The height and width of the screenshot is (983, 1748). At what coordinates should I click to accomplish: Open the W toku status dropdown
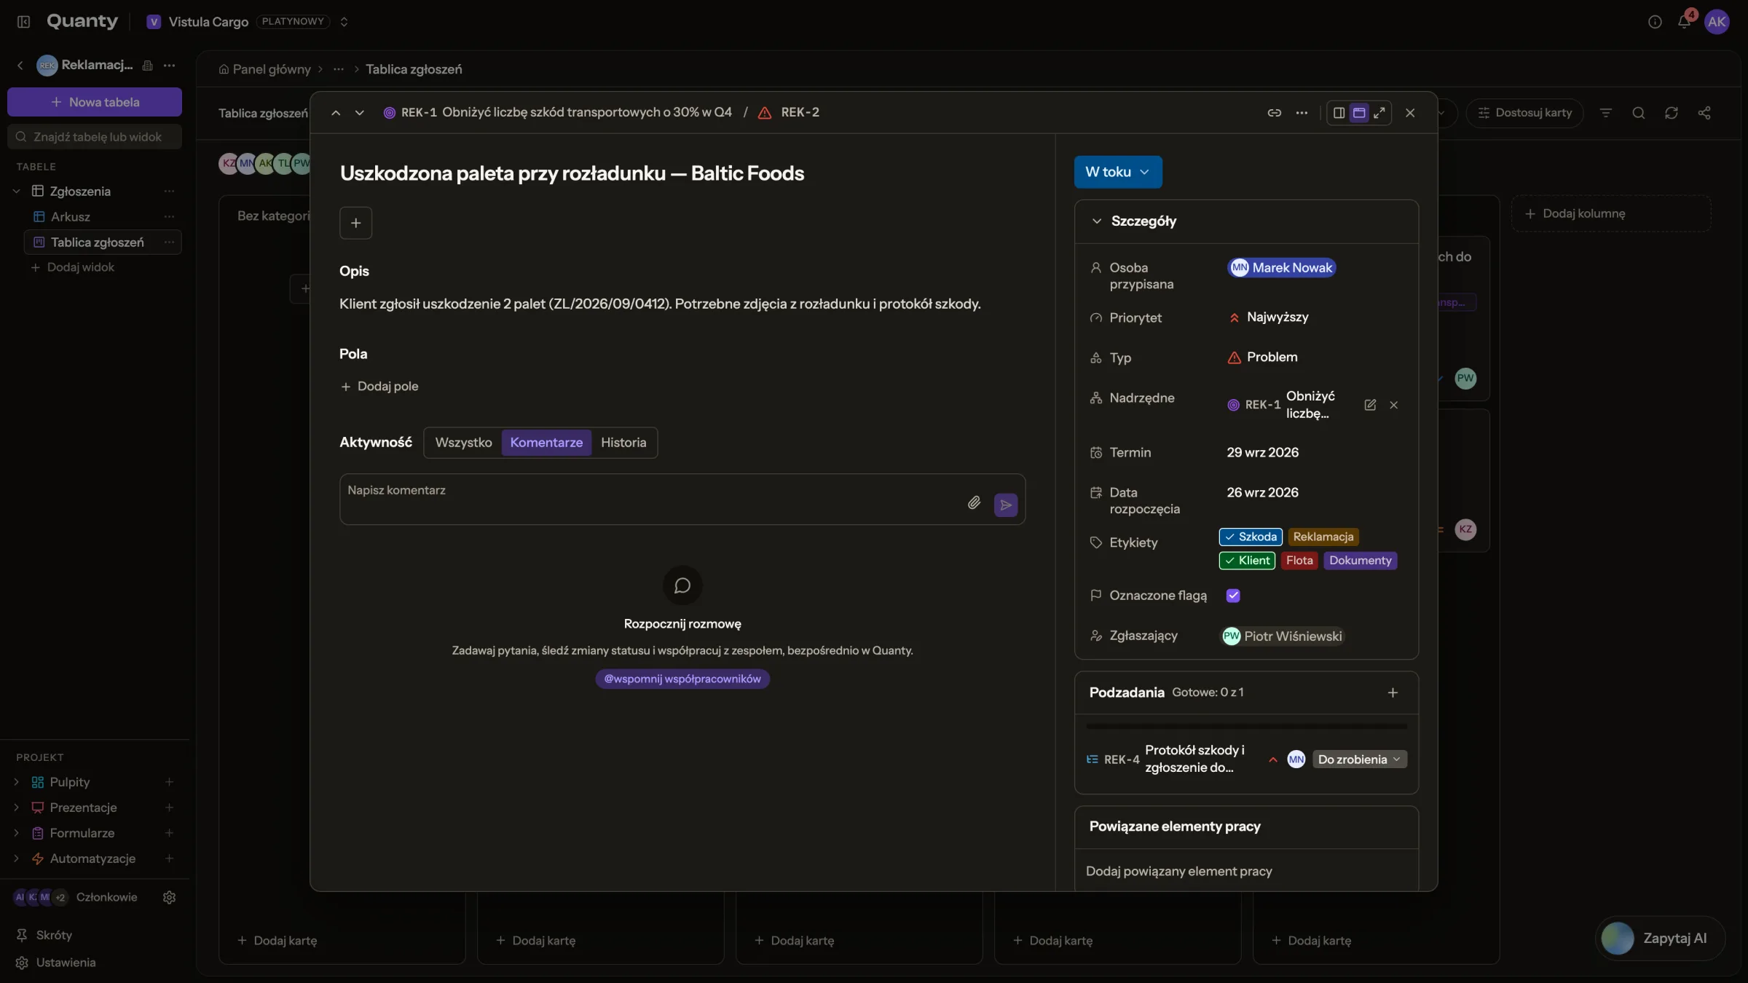[x=1118, y=172]
